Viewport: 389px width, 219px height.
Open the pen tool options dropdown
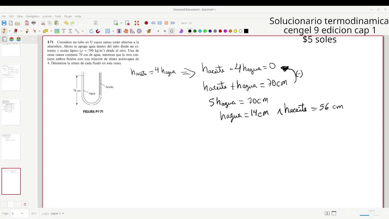pyautogui.click(x=9, y=31)
